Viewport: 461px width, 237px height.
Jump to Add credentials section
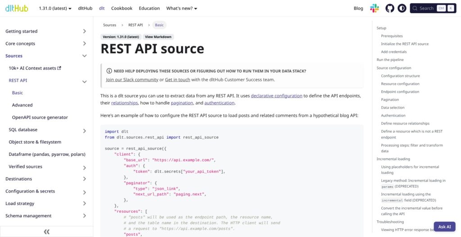[394, 52]
